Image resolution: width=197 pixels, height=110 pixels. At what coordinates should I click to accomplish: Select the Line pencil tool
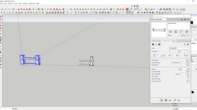pyautogui.click(x=5, y=9)
